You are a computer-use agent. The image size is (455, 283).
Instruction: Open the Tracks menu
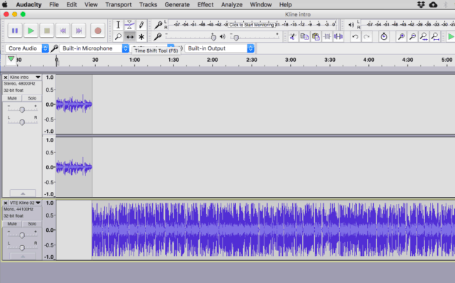tap(148, 5)
